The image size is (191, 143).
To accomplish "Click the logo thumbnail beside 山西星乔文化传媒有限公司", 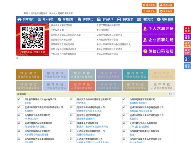I will pyautogui.click(x=21, y=117).
